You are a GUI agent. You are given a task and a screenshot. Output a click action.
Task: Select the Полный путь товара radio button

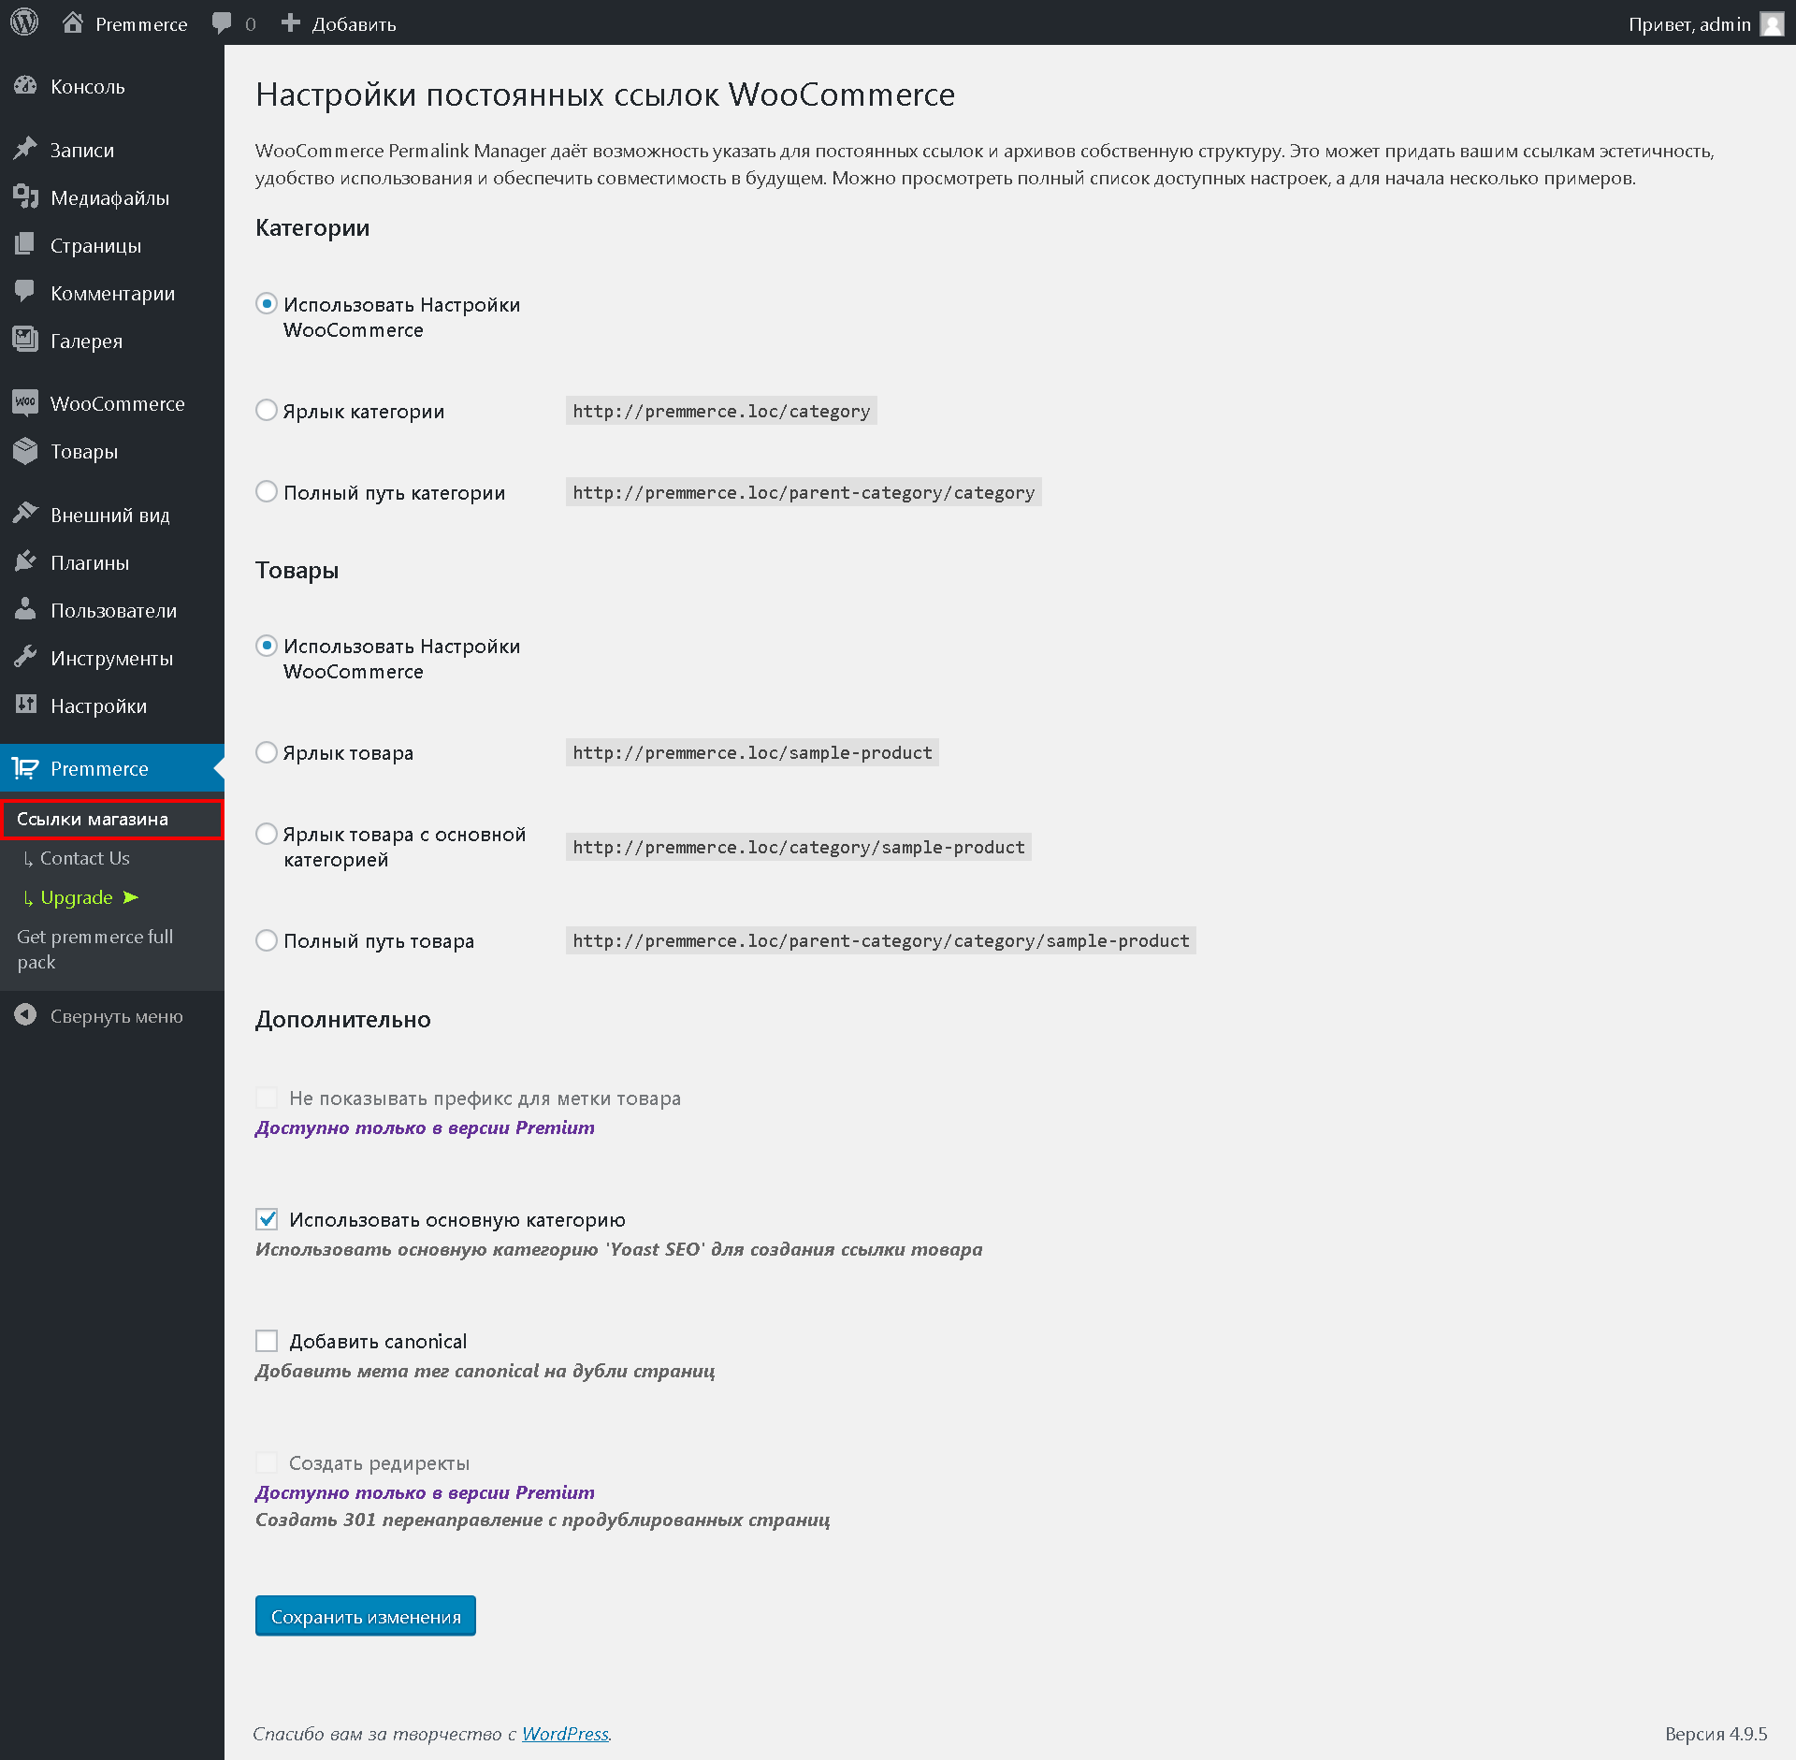(267, 939)
